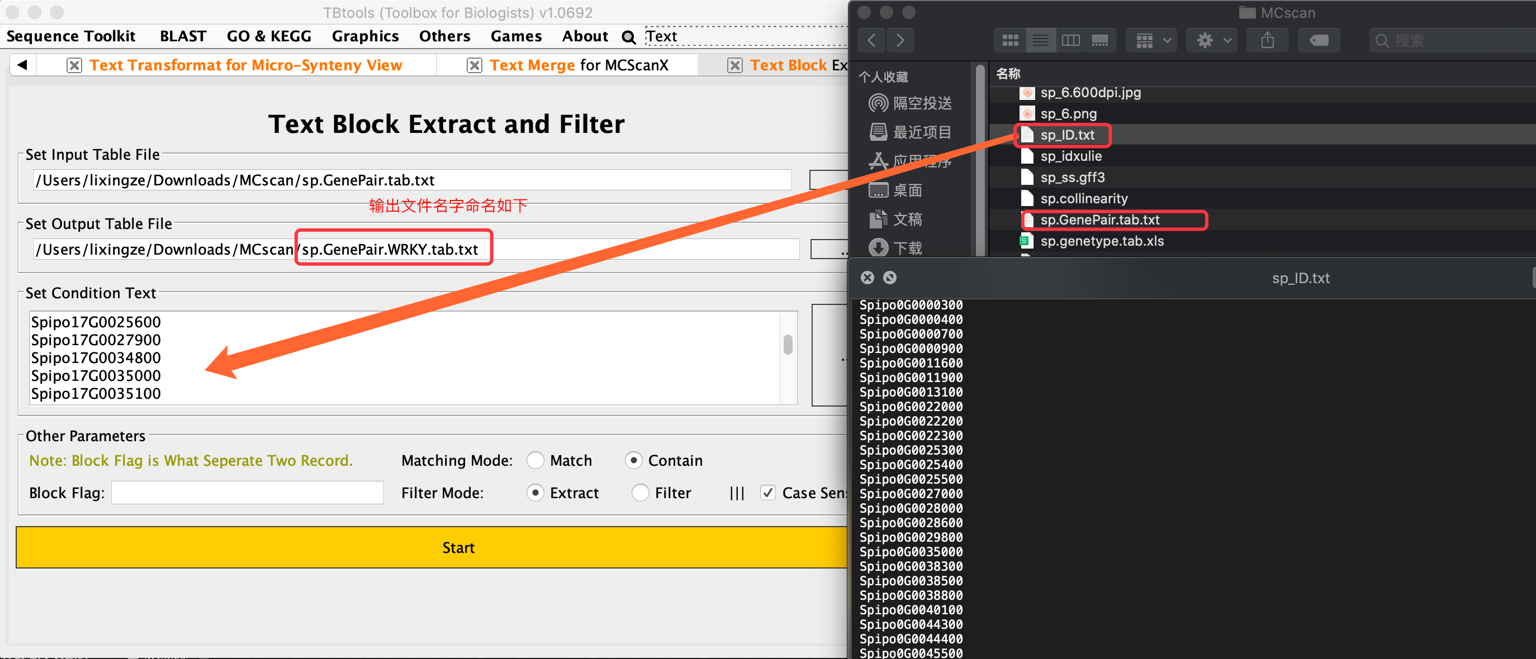
Task: Open the GO & KEGG menu
Action: (x=269, y=36)
